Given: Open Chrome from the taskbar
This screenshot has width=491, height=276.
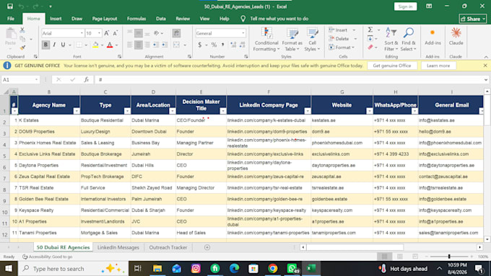Looking at the screenshot, I should tap(272, 269).
